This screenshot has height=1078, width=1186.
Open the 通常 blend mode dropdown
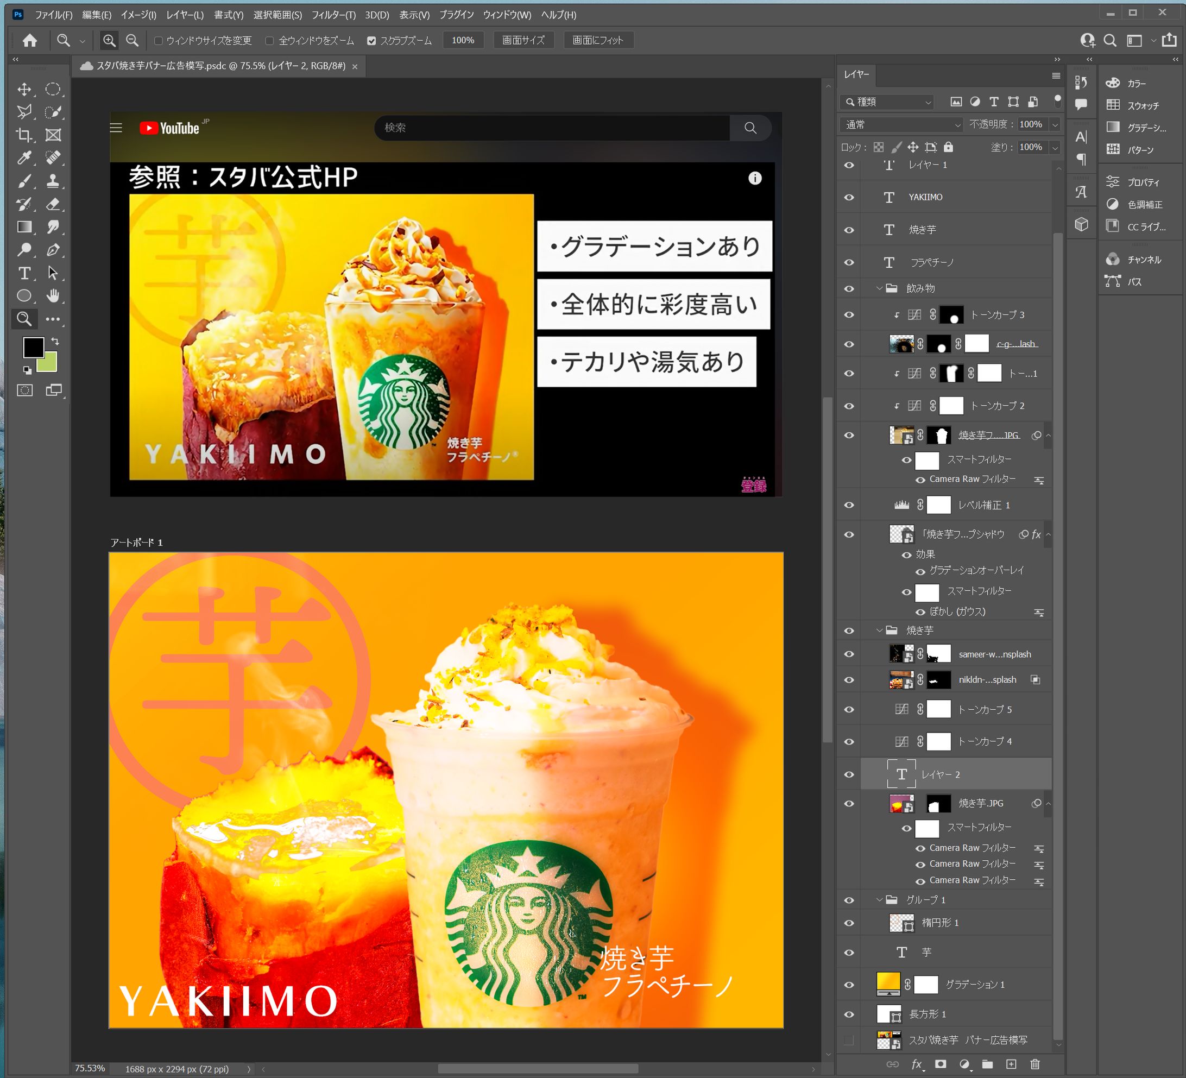tap(901, 125)
